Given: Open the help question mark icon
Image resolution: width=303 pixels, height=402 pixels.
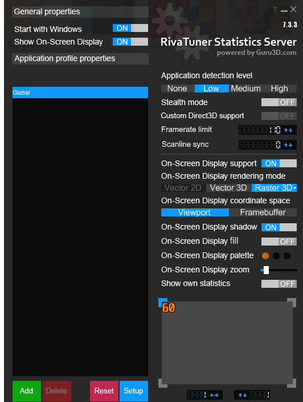Looking at the screenshot, I should click(275, 9).
